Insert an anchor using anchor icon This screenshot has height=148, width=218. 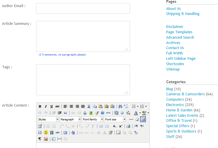[x=85, y=113]
